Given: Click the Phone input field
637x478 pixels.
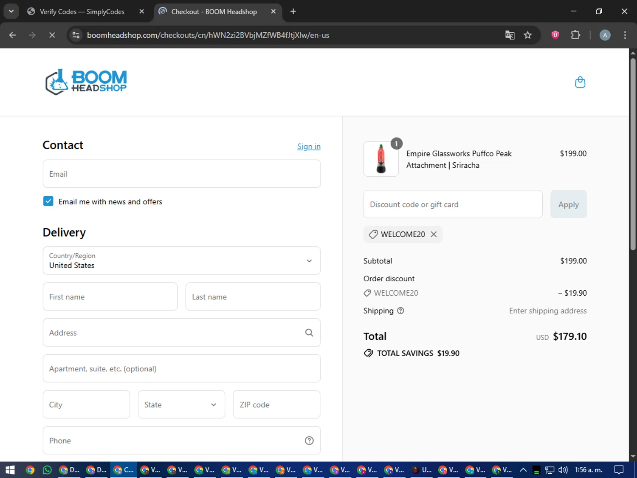Looking at the screenshot, I should pyautogui.click(x=182, y=441).
